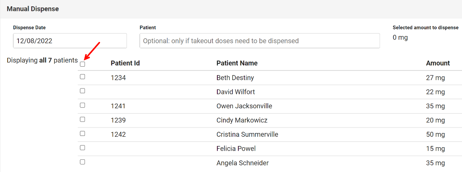Tick the checkbox for Beth Destiny
462x172 pixels.
[82, 77]
